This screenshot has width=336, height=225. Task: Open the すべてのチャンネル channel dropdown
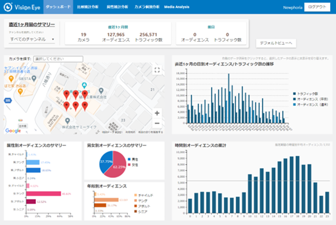tap(32, 39)
